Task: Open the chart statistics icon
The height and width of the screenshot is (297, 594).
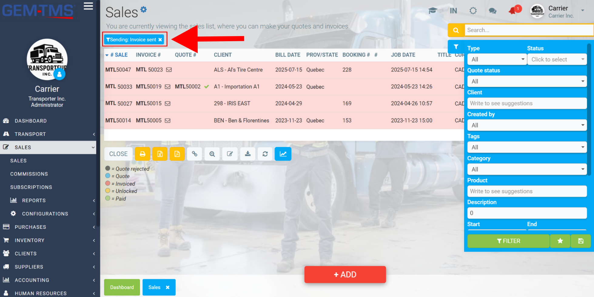Action: (283, 154)
